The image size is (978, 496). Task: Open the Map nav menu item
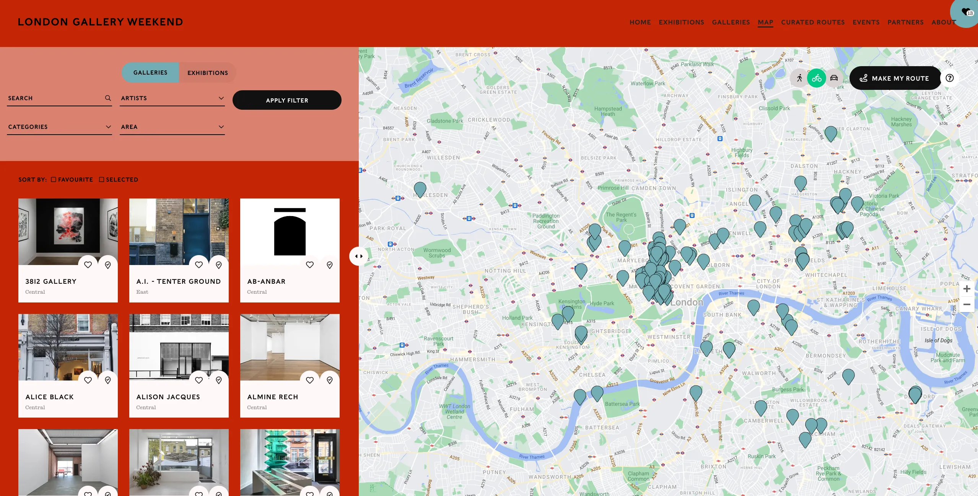click(x=765, y=22)
